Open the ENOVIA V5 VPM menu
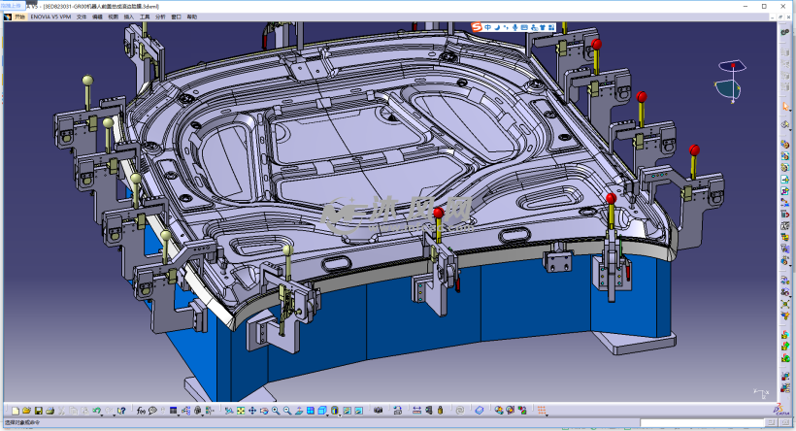The height and width of the screenshot is (431, 796). pos(50,17)
